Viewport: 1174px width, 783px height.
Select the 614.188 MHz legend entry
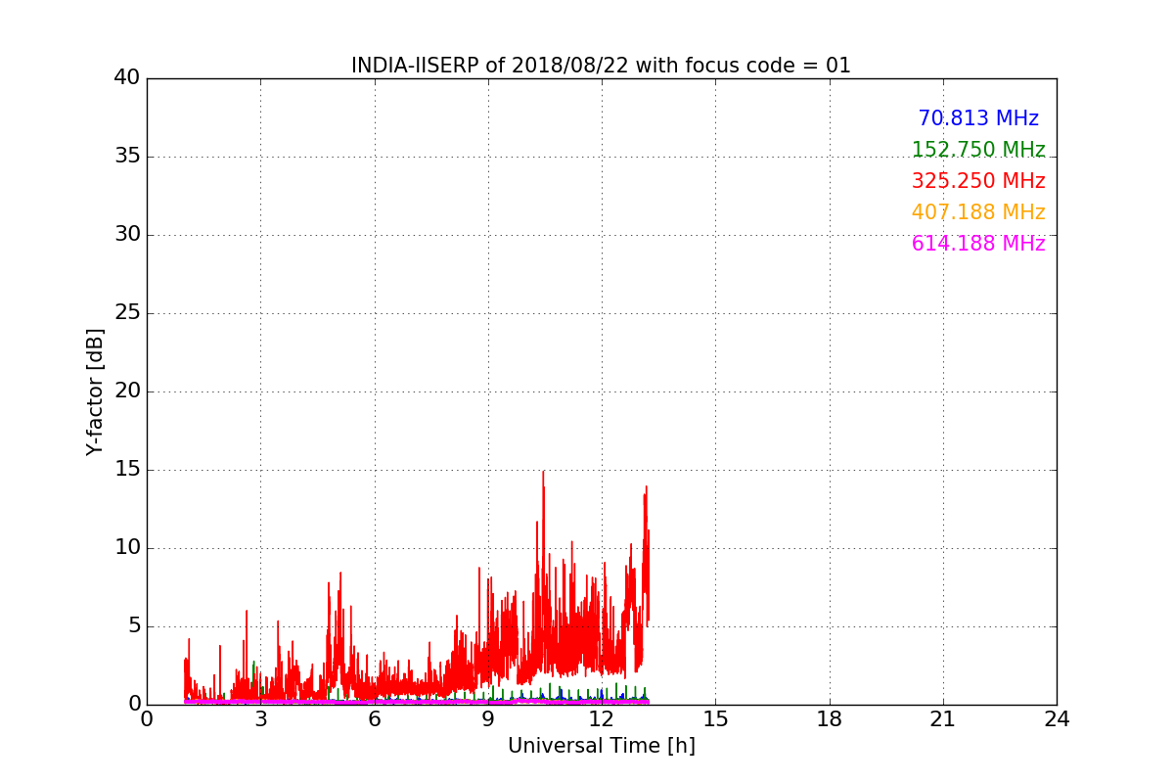tap(978, 244)
